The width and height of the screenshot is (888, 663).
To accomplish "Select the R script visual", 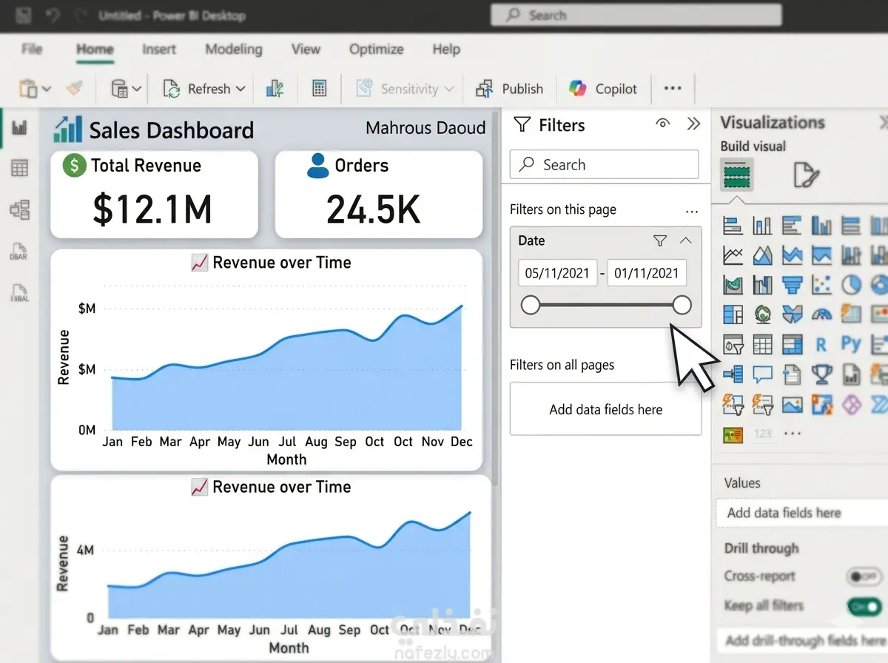I will click(x=821, y=344).
